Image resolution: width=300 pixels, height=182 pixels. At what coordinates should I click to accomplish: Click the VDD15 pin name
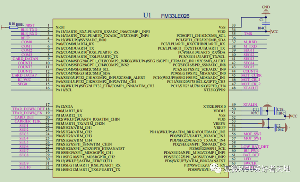220,111
